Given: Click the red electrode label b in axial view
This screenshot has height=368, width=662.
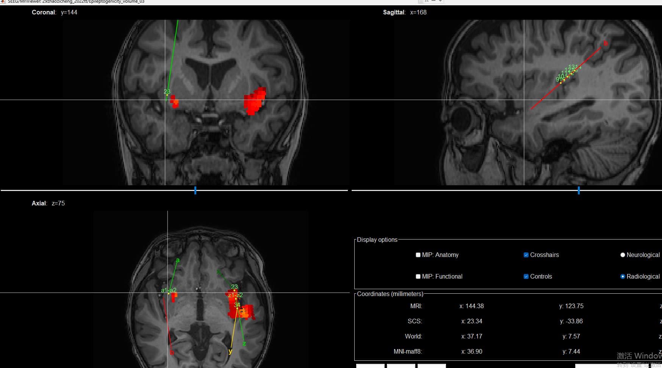Looking at the screenshot, I should coord(172,352).
